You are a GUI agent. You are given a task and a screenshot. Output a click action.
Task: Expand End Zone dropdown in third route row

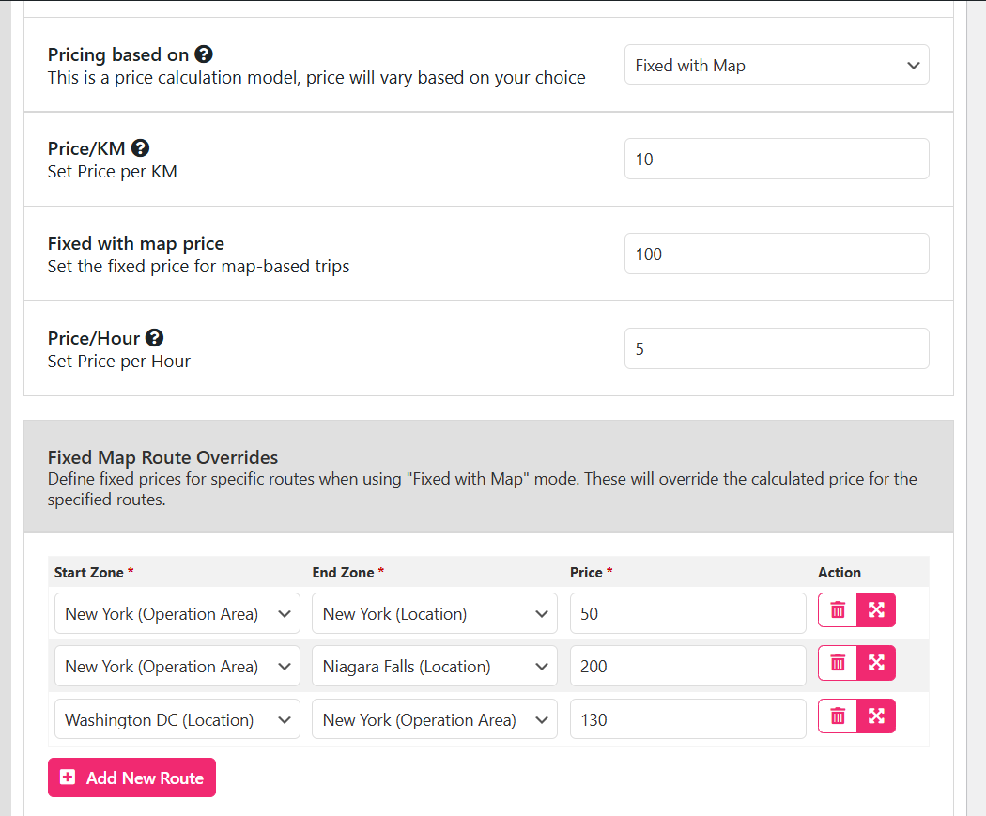coord(434,720)
